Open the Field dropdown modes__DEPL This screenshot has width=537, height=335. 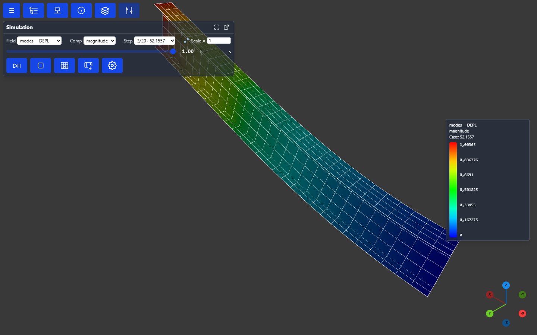click(39, 41)
